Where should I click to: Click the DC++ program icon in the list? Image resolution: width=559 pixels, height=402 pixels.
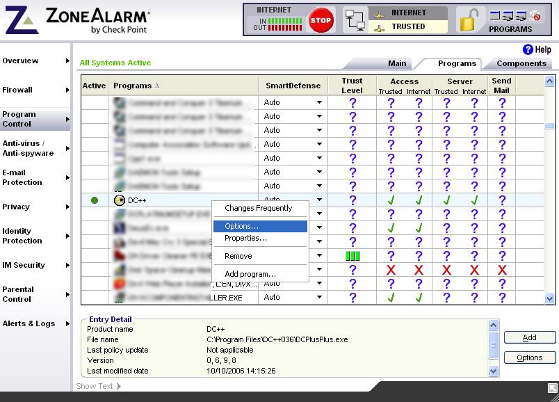120,200
